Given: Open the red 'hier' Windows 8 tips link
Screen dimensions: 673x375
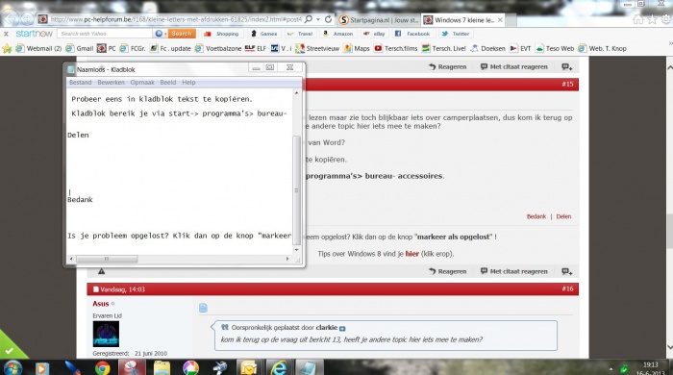Looking at the screenshot, I should click(x=412, y=254).
